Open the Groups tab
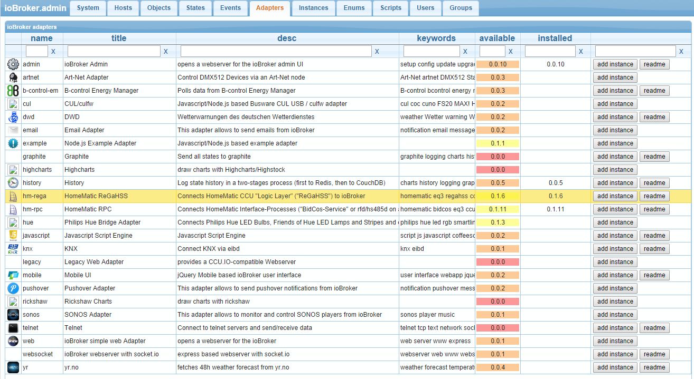The image size is (694, 379). click(x=461, y=8)
